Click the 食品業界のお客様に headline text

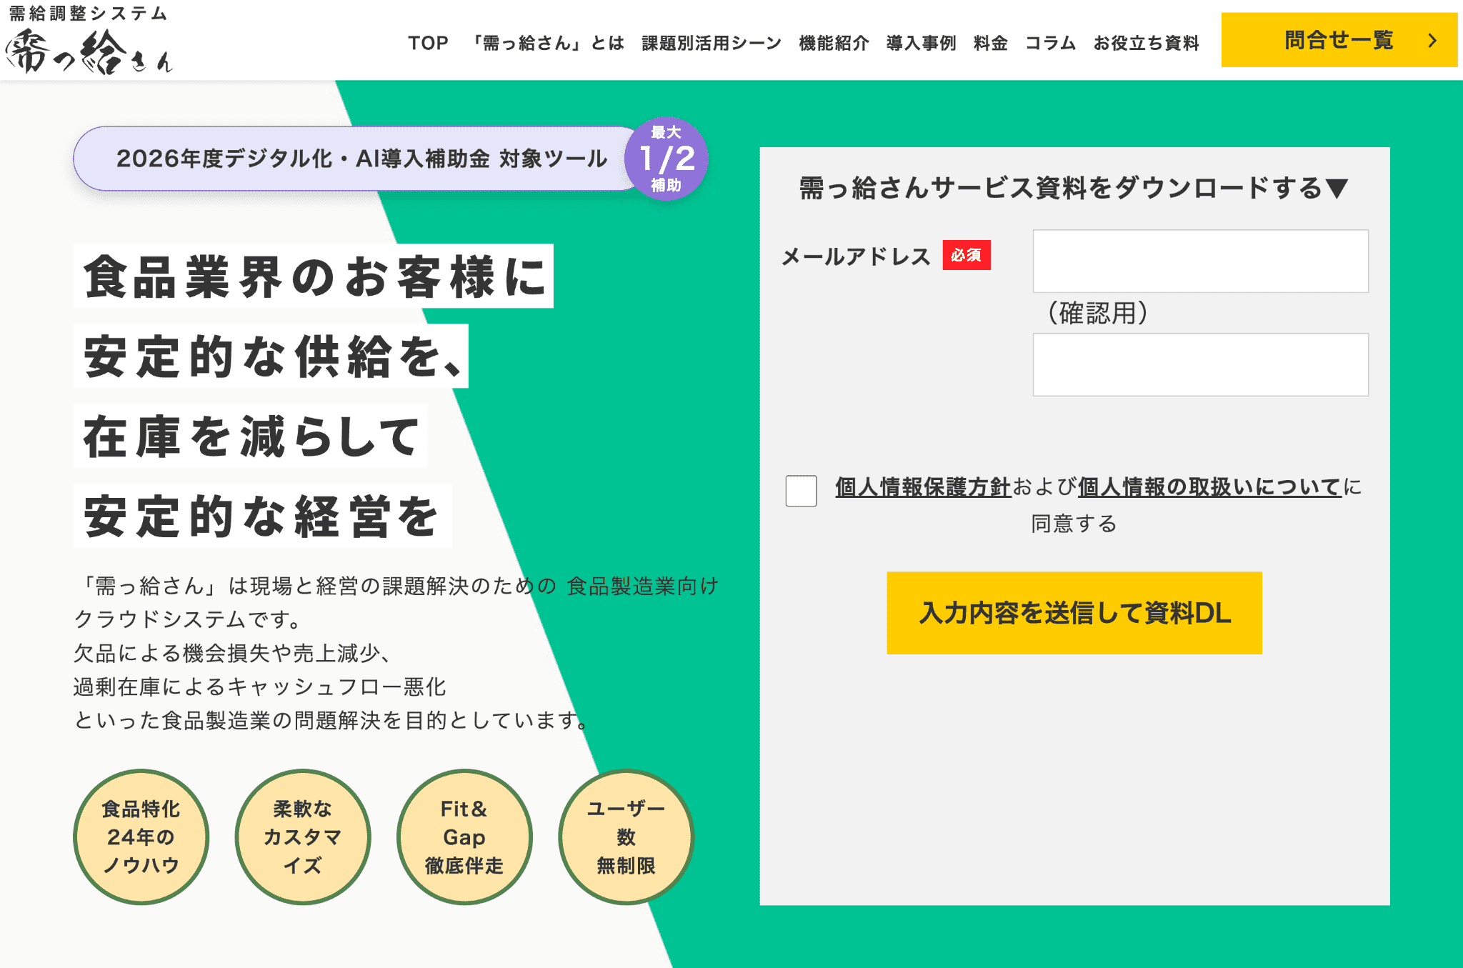click(x=314, y=276)
